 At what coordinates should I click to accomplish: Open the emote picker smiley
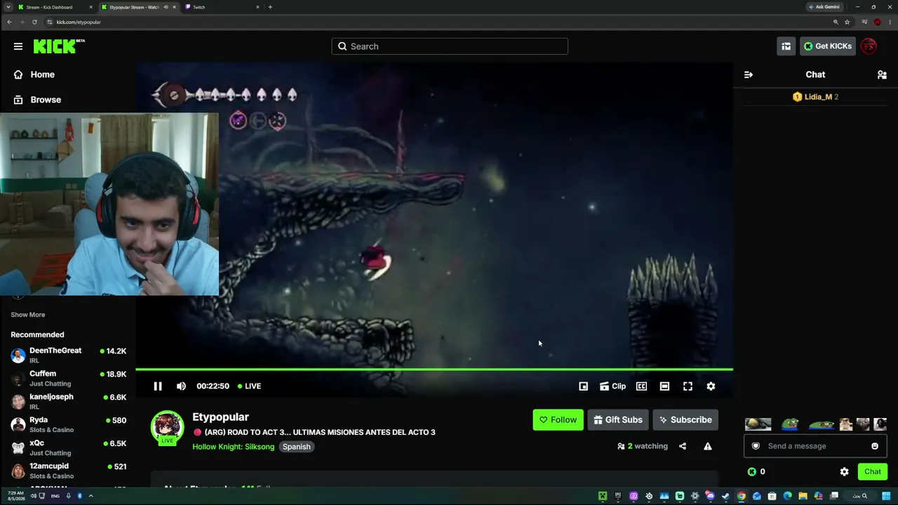875,446
